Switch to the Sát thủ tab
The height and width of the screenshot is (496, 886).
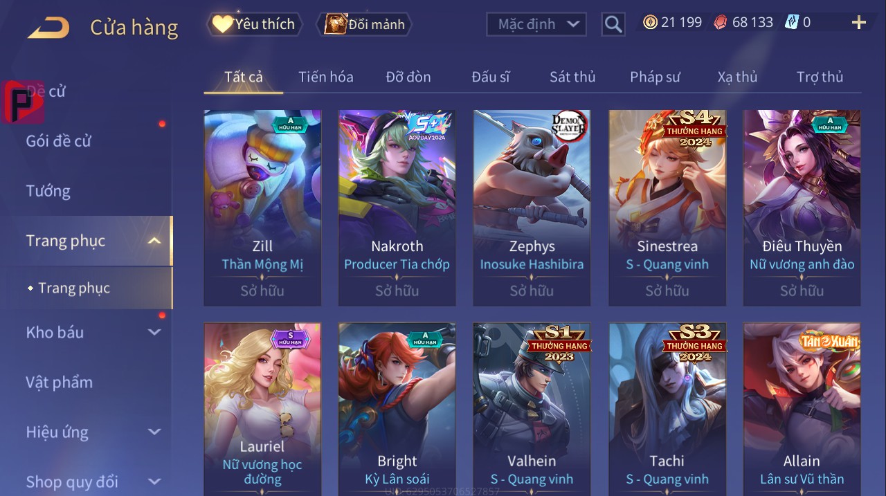tap(572, 77)
